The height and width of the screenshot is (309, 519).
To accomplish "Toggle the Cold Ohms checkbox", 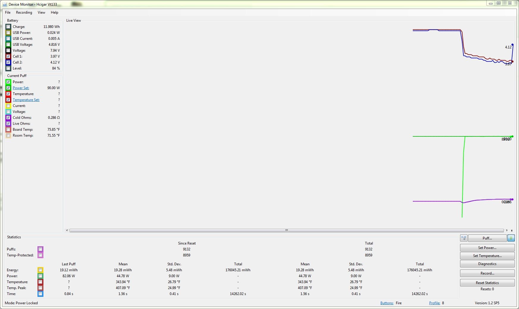I will click(x=8, y=118).
